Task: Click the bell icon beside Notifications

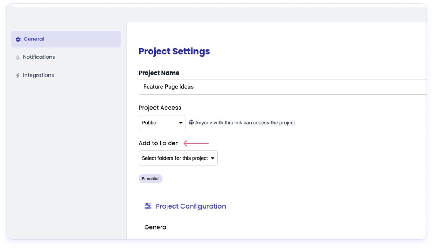Action: [x=18, y=57]
